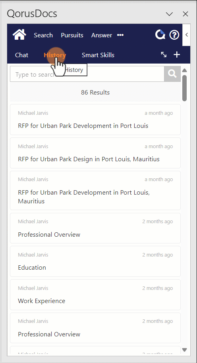Open the Search menu item
197x363 pixels.
(43, 35)
